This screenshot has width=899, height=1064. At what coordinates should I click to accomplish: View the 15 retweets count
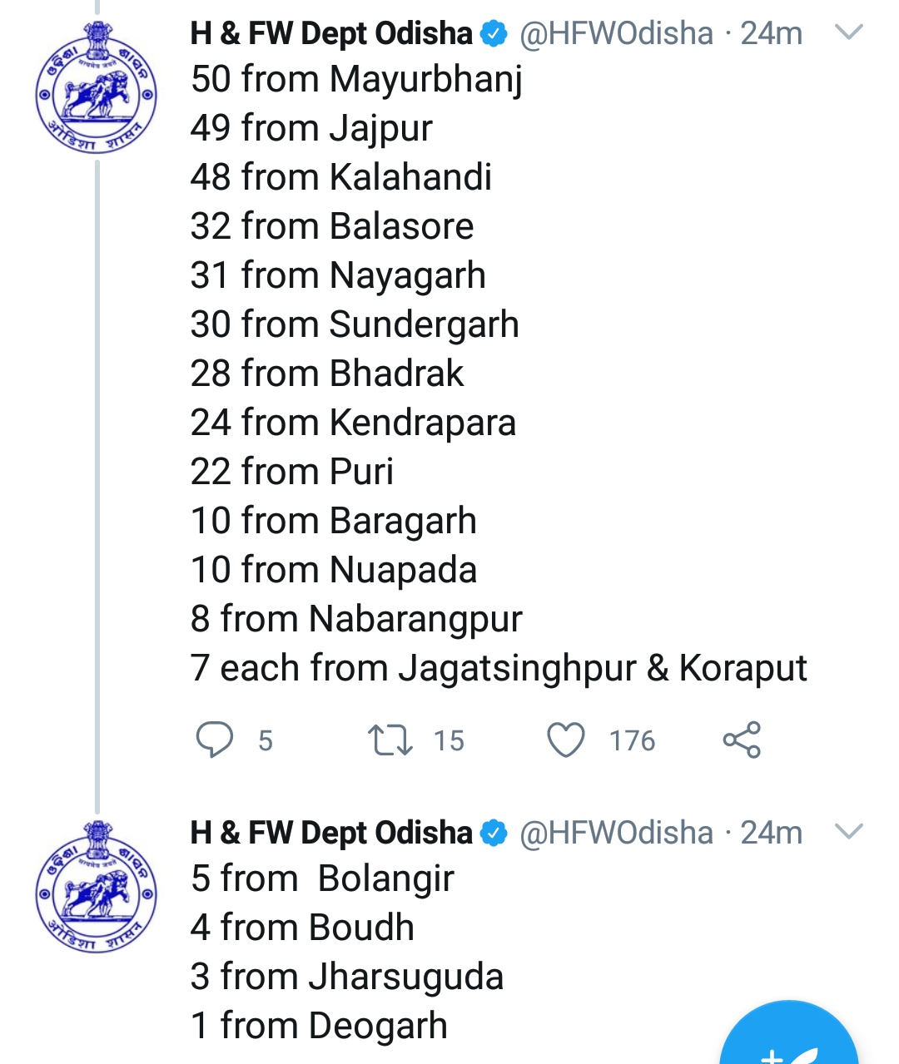tap(449, 740)
